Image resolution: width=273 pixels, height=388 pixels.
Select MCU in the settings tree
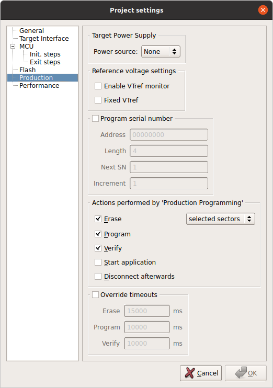pyautogui.click(x=26, y=46)
